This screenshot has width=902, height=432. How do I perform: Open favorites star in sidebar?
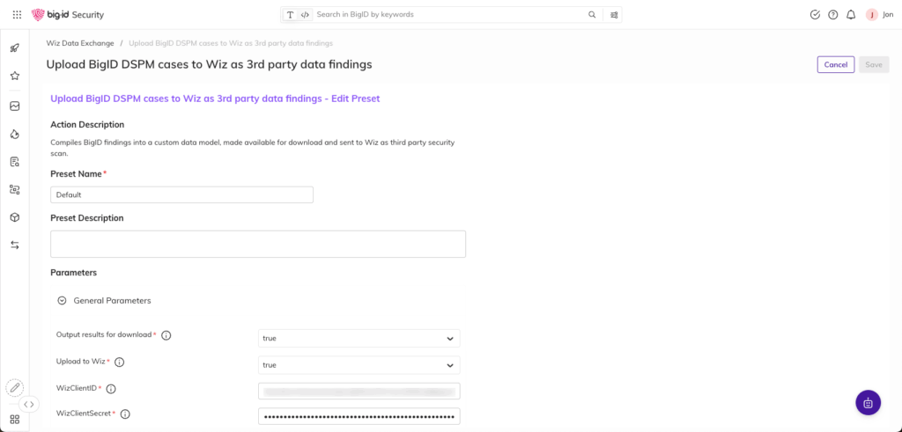pyautogui.click(x=15, y=77)
